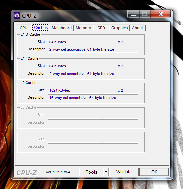Click the CPU-Z window title text

click(29, 16)
